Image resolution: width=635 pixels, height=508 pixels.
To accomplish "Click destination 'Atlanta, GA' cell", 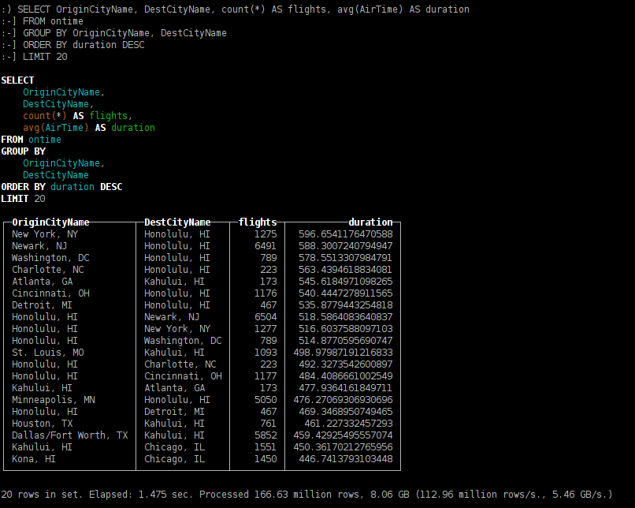I will [x=175, y=388].
